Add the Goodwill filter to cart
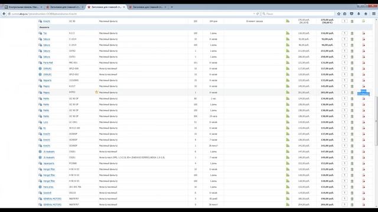Viewport: 378px width, 212px height. pyautogui.click(x=352, y=193)
